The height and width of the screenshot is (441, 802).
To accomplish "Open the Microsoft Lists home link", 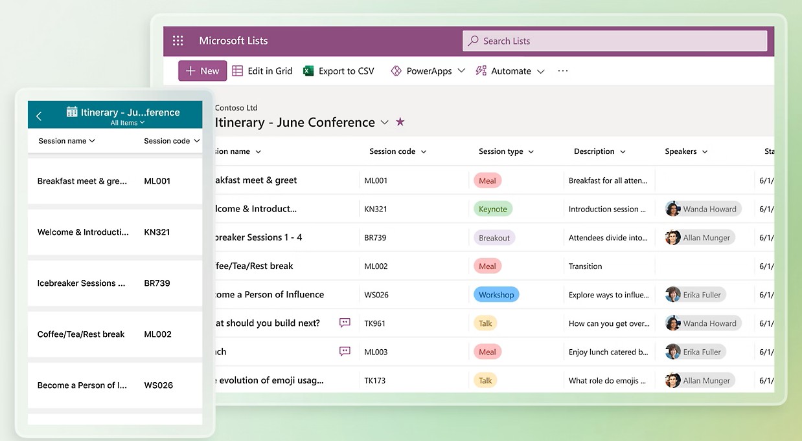I will click(233, 41).
